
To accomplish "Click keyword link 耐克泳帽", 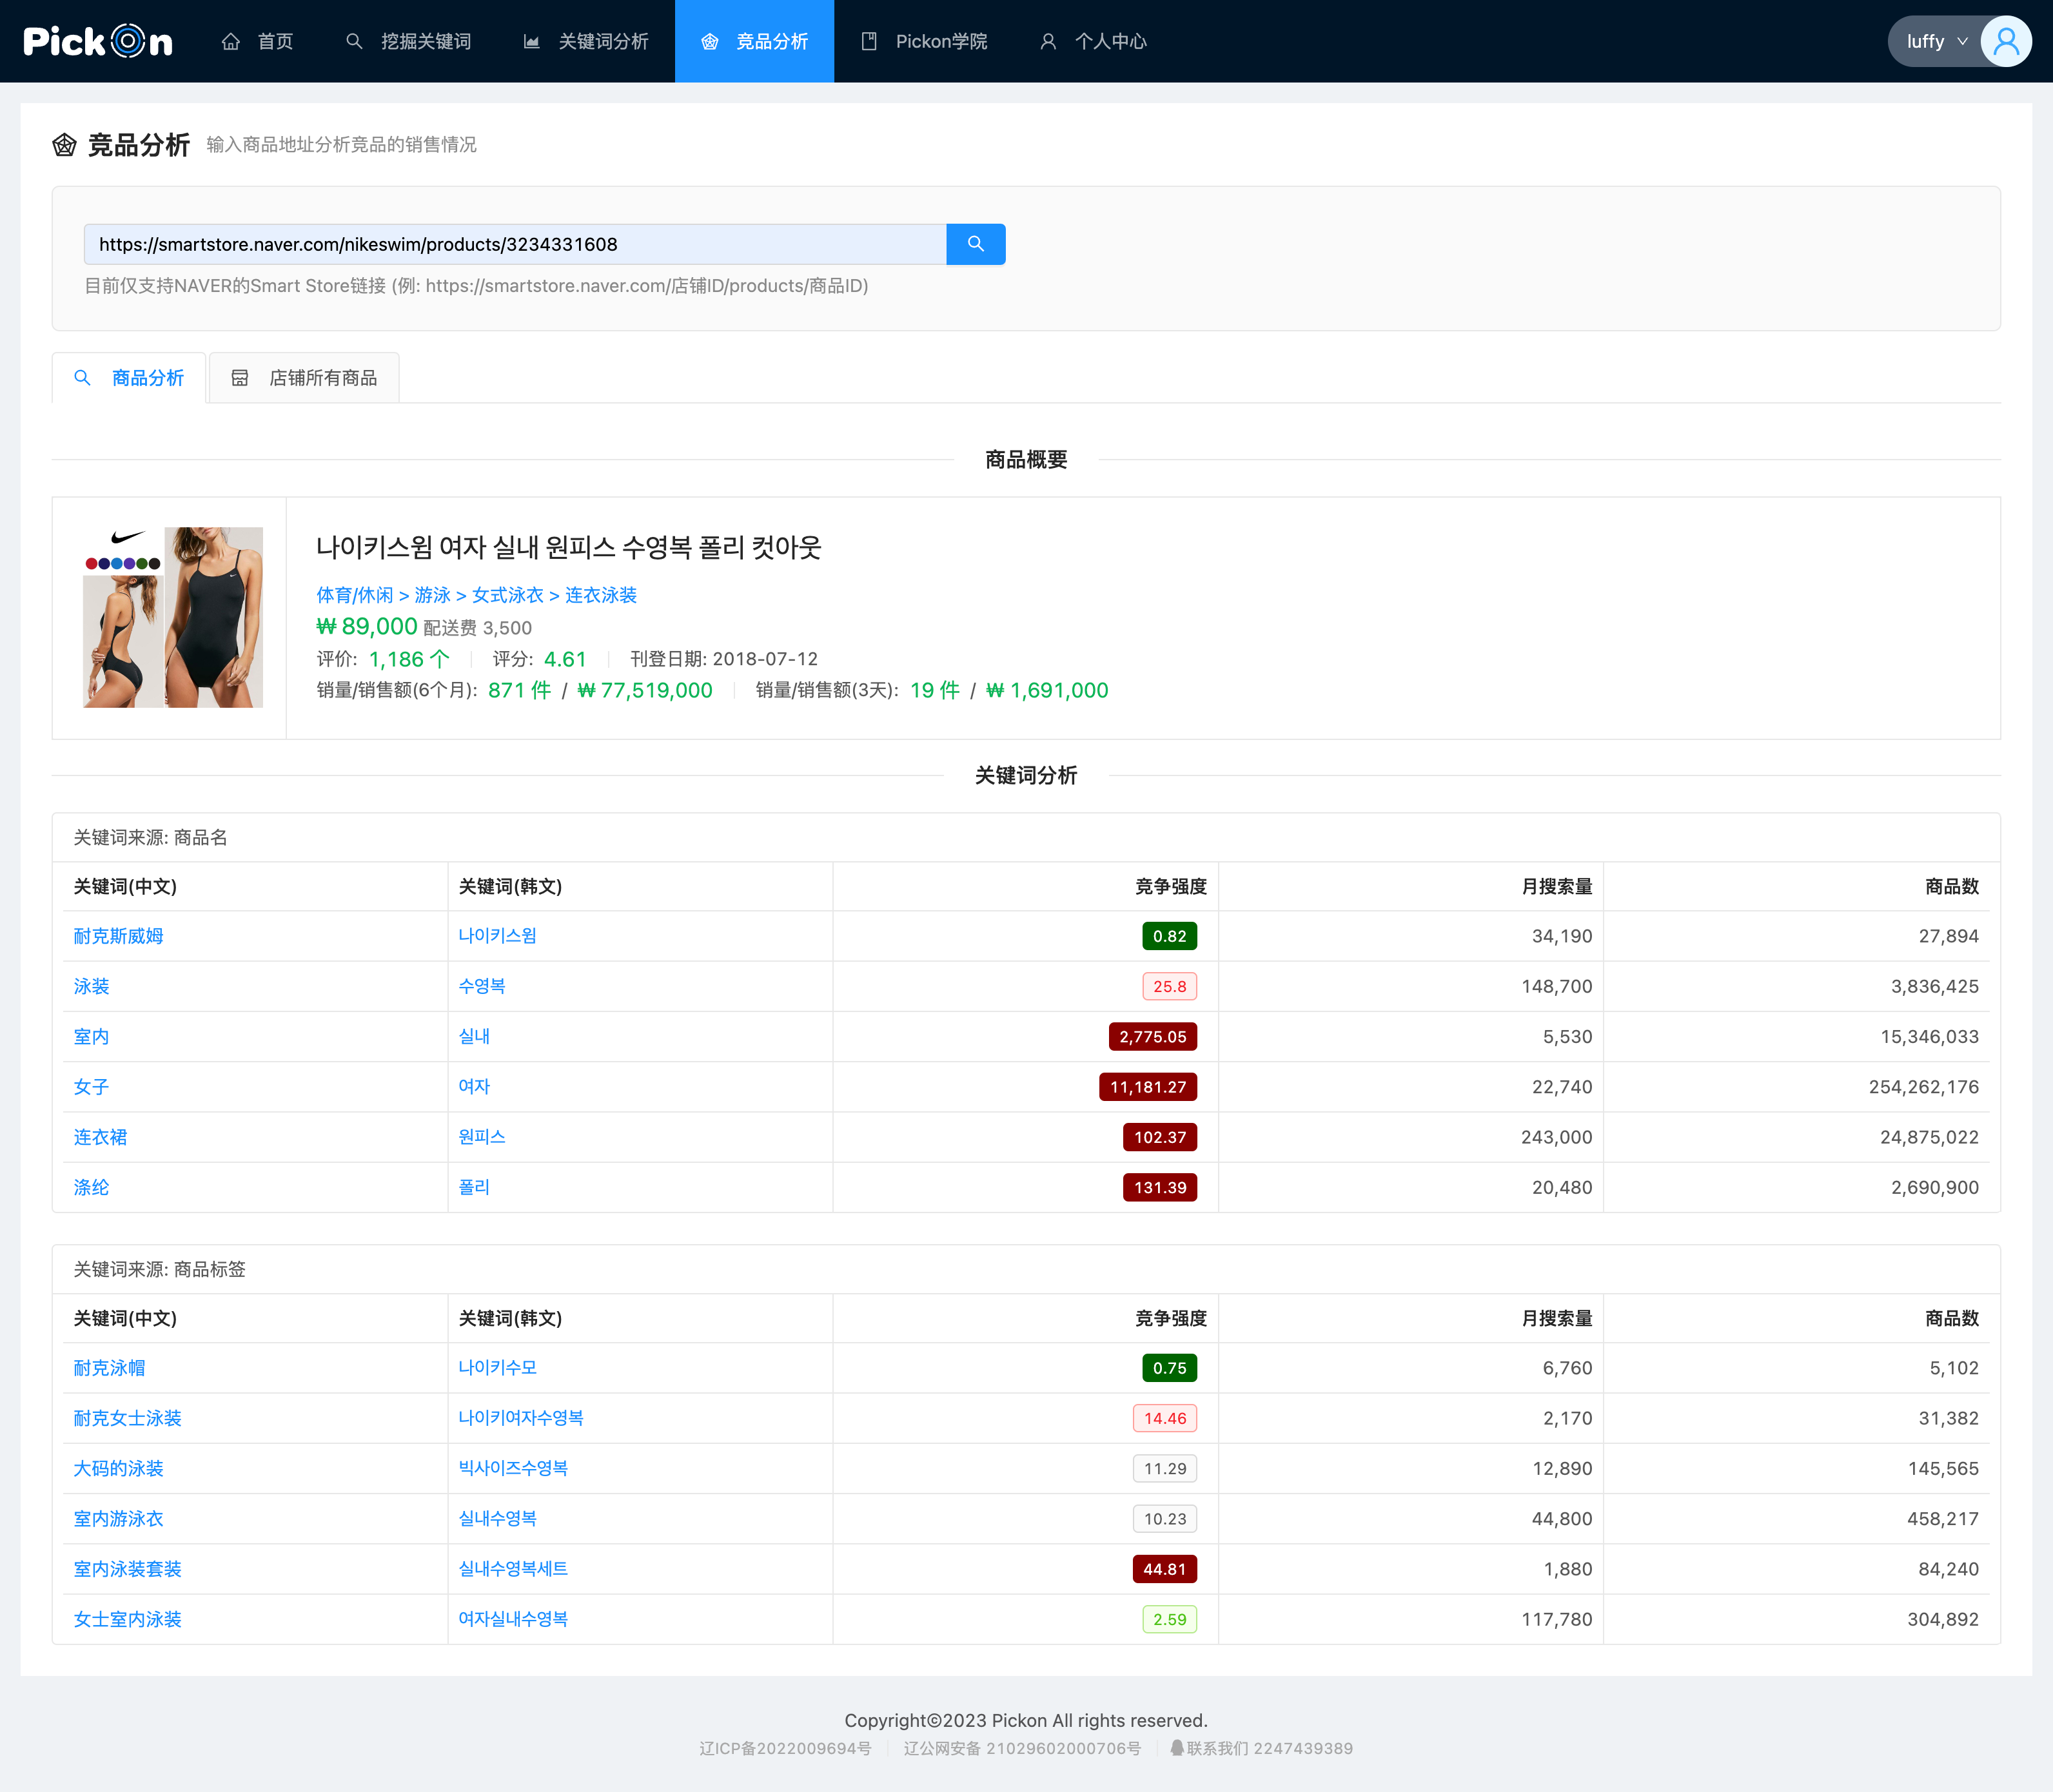I will click(x=109, y=1368).
